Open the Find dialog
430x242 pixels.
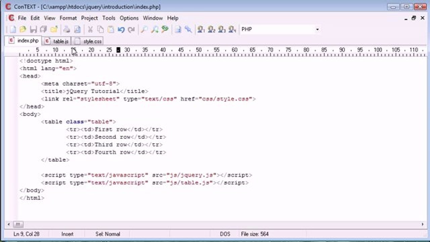pos(144,30)
